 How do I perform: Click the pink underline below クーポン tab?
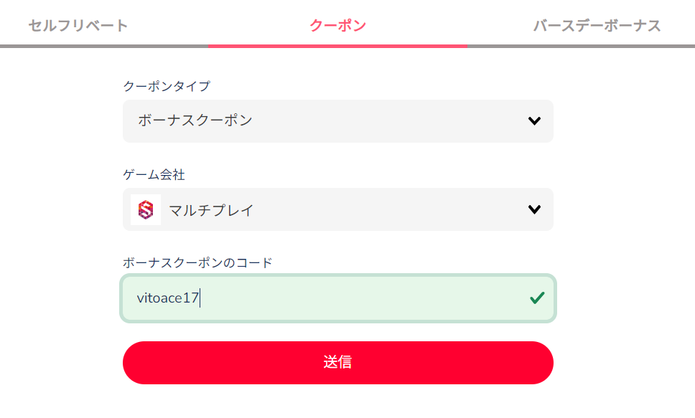pyautogui.click(x=337, y=46)
